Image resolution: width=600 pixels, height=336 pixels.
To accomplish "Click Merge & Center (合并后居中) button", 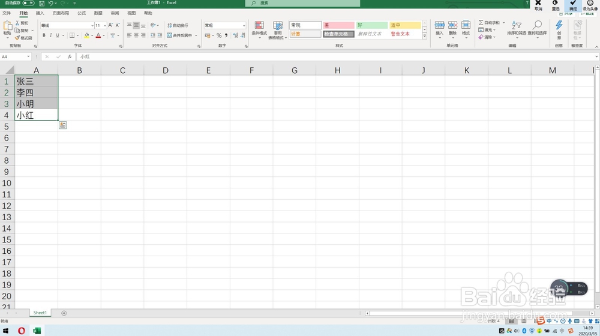I will pyautogui.click(x=179, y=35).
